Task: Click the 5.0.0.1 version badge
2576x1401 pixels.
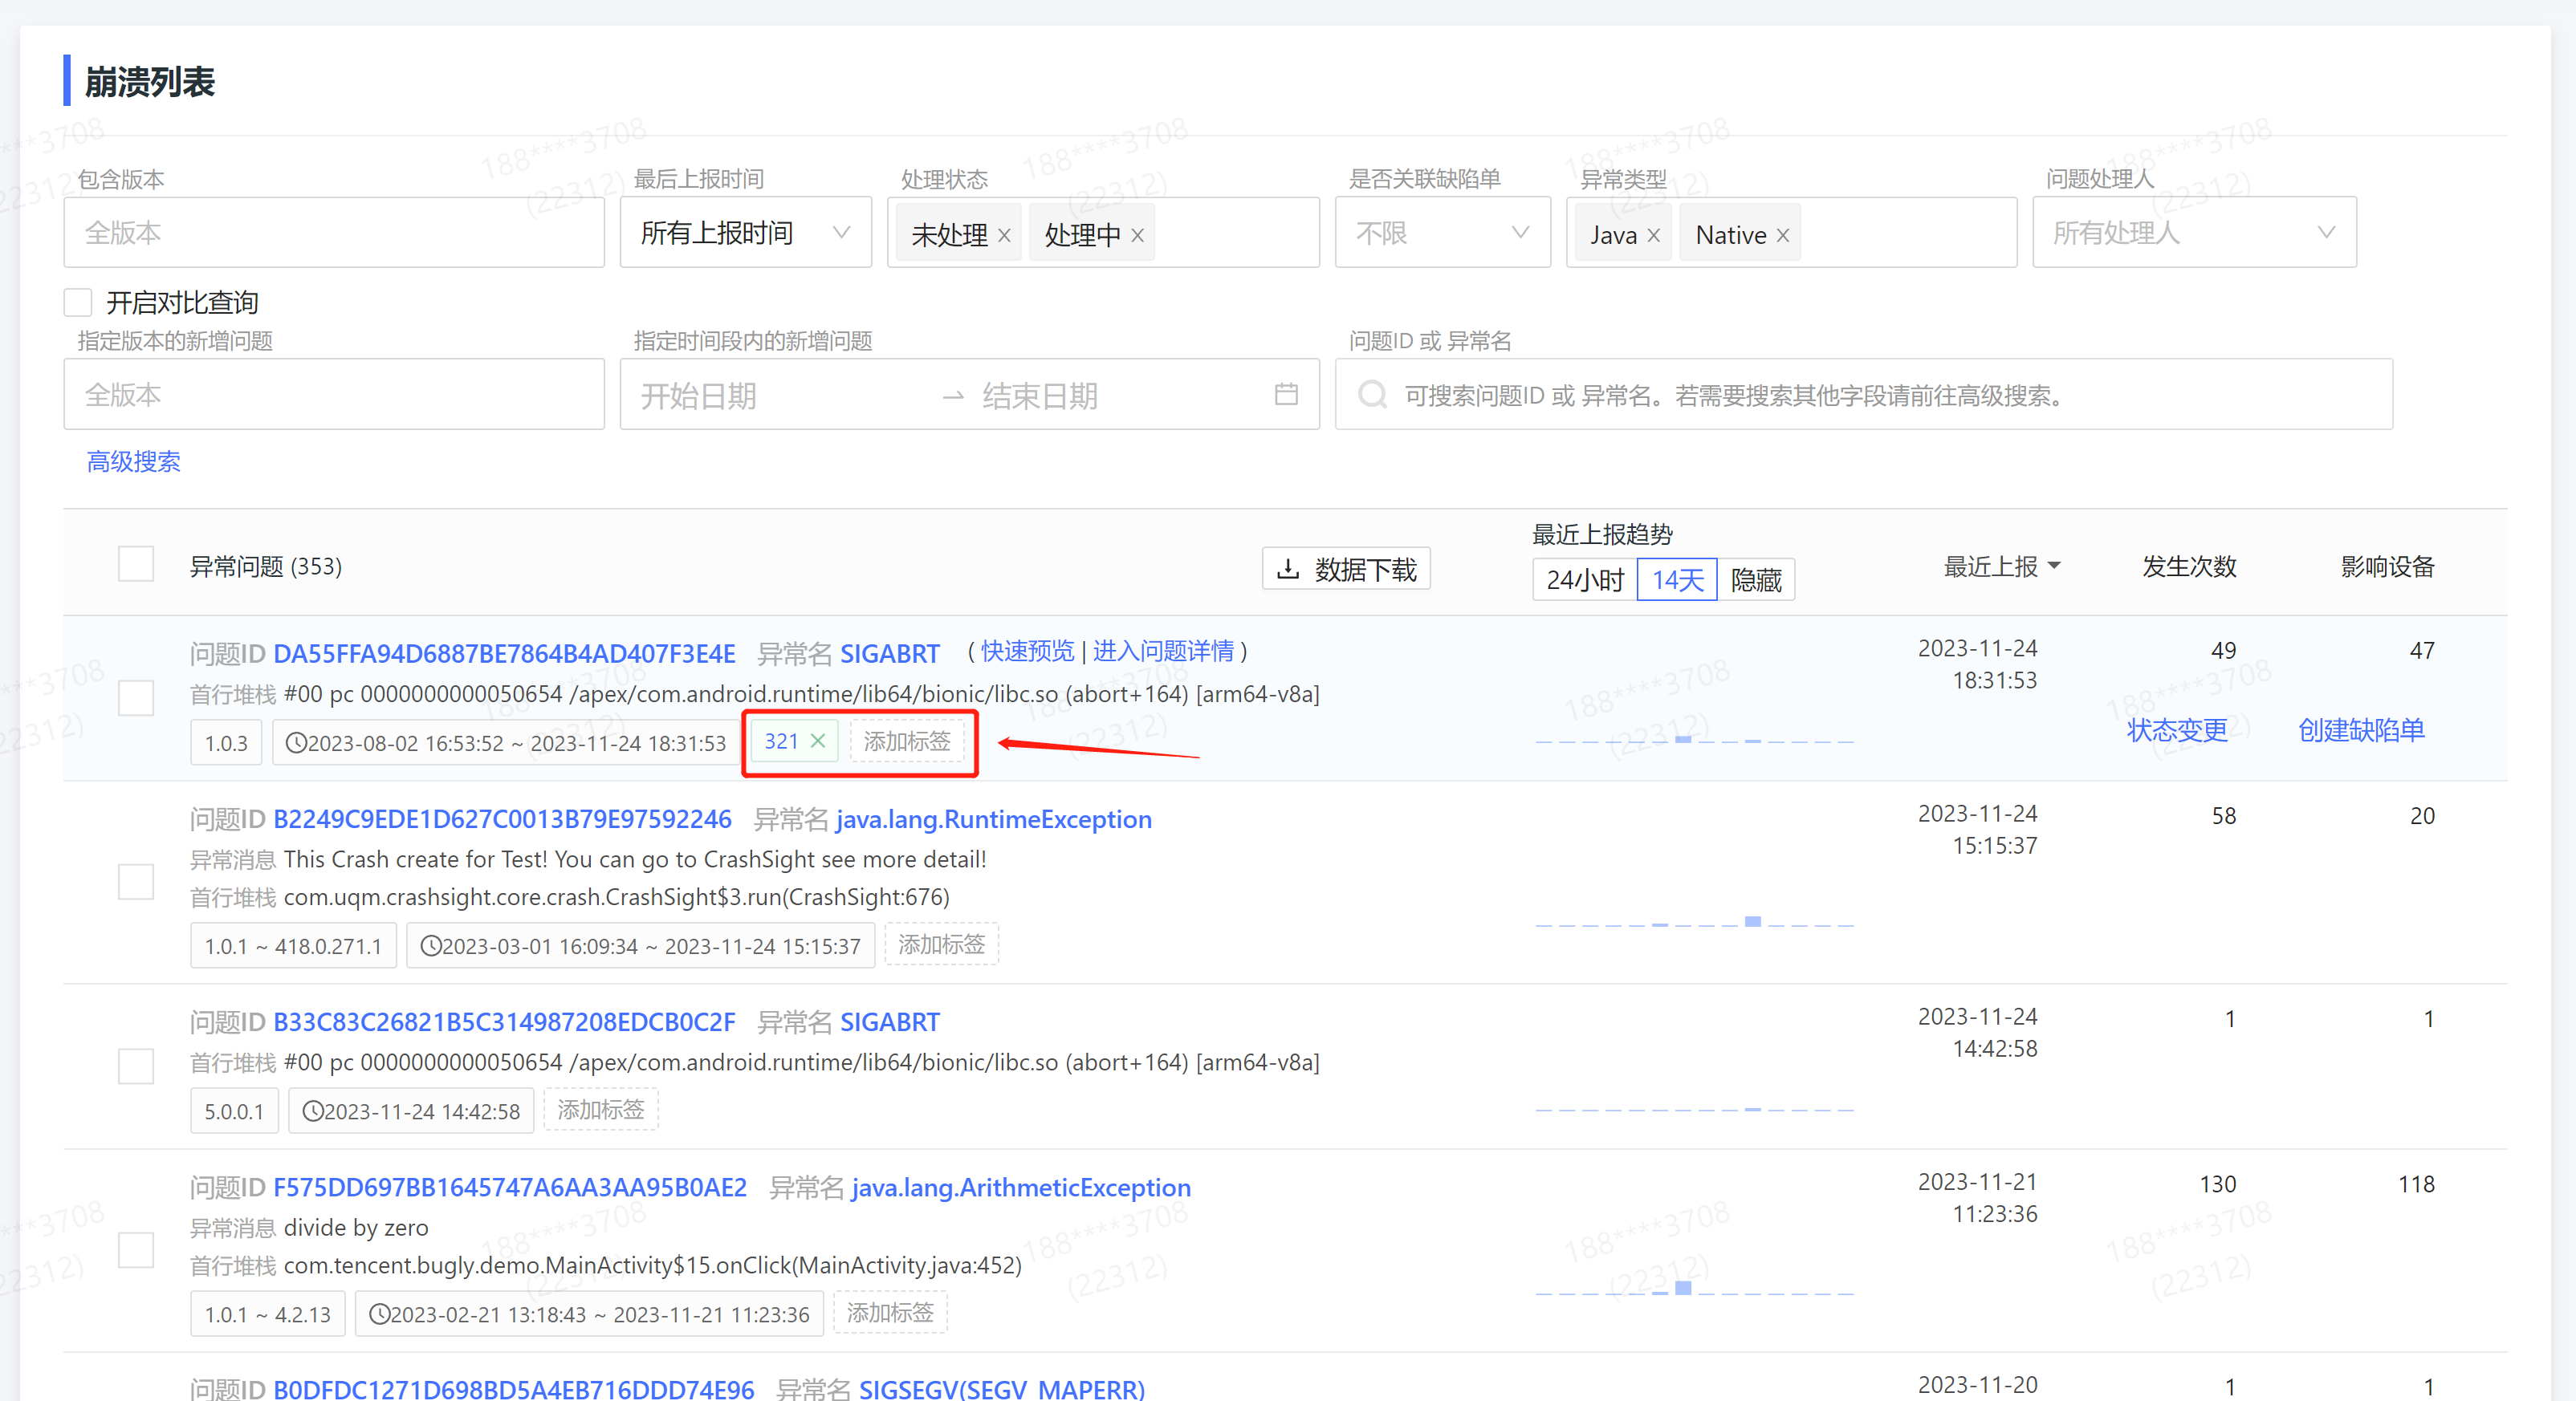Action: tap(234, 1111)
